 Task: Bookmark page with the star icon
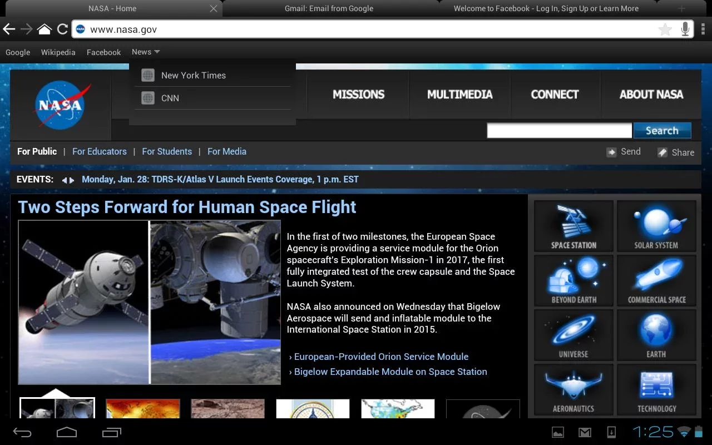[x=665, y=29]
